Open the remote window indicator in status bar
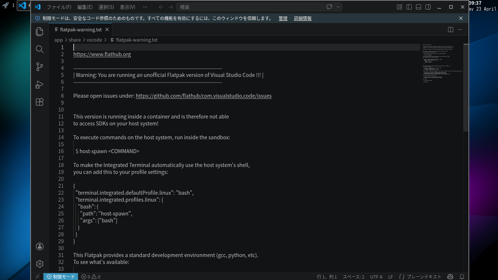Viewport: 498px width, 280px height. tap(37, 277)
